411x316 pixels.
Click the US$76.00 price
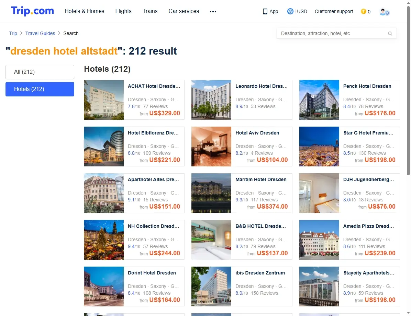[382, 206]
